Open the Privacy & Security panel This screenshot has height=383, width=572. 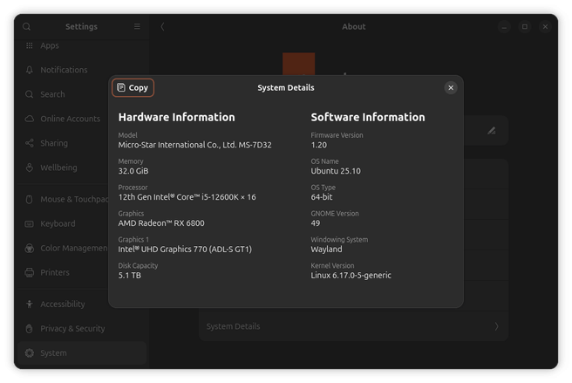point(71,329)
